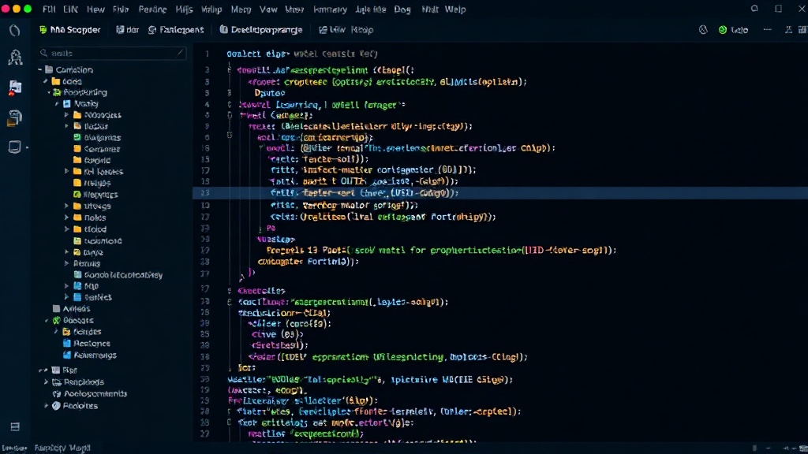Click the yellow folder icon of 'Fcindes'
Viewport: 808px width, 454px height.
(x=66, y=332)
